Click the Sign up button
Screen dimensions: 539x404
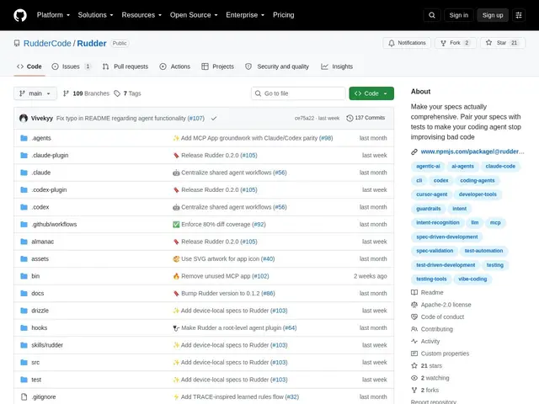tap(493, 15)
